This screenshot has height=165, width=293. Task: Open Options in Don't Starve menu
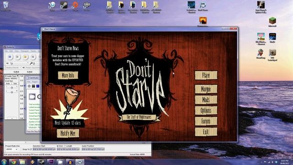[206, 110]
